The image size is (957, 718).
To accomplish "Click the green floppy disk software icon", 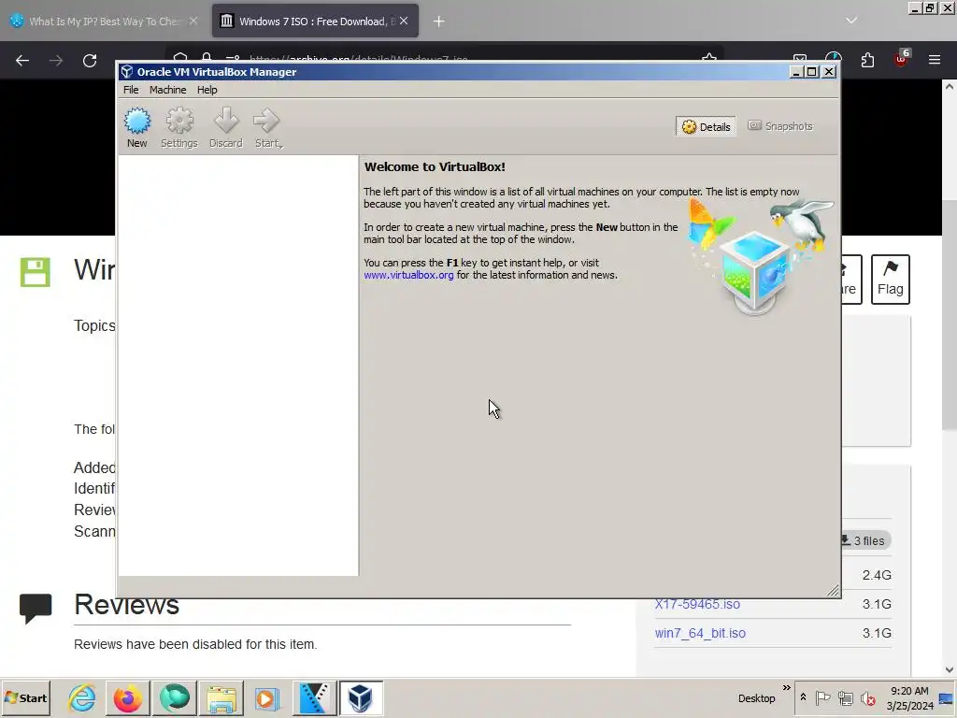I will 36,272.
